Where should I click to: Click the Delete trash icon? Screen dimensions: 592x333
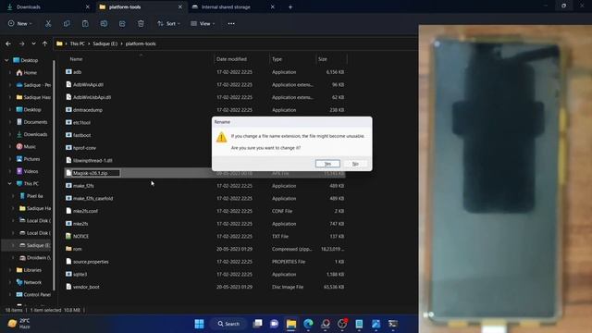coord(141,23)
